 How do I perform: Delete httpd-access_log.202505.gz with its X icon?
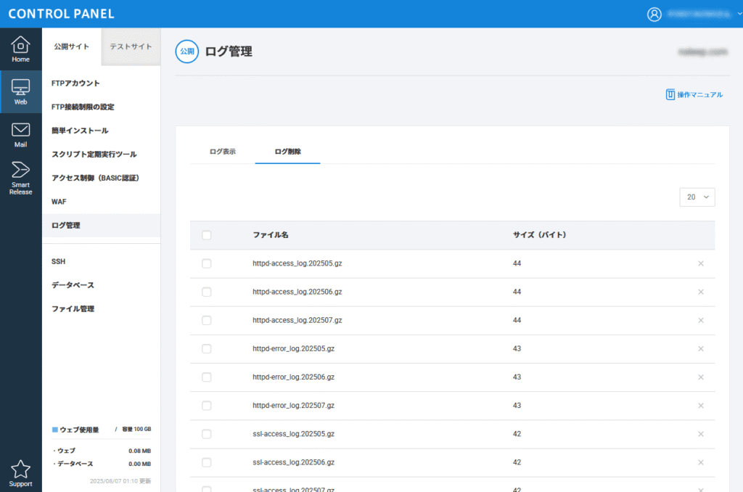point(700,263)
